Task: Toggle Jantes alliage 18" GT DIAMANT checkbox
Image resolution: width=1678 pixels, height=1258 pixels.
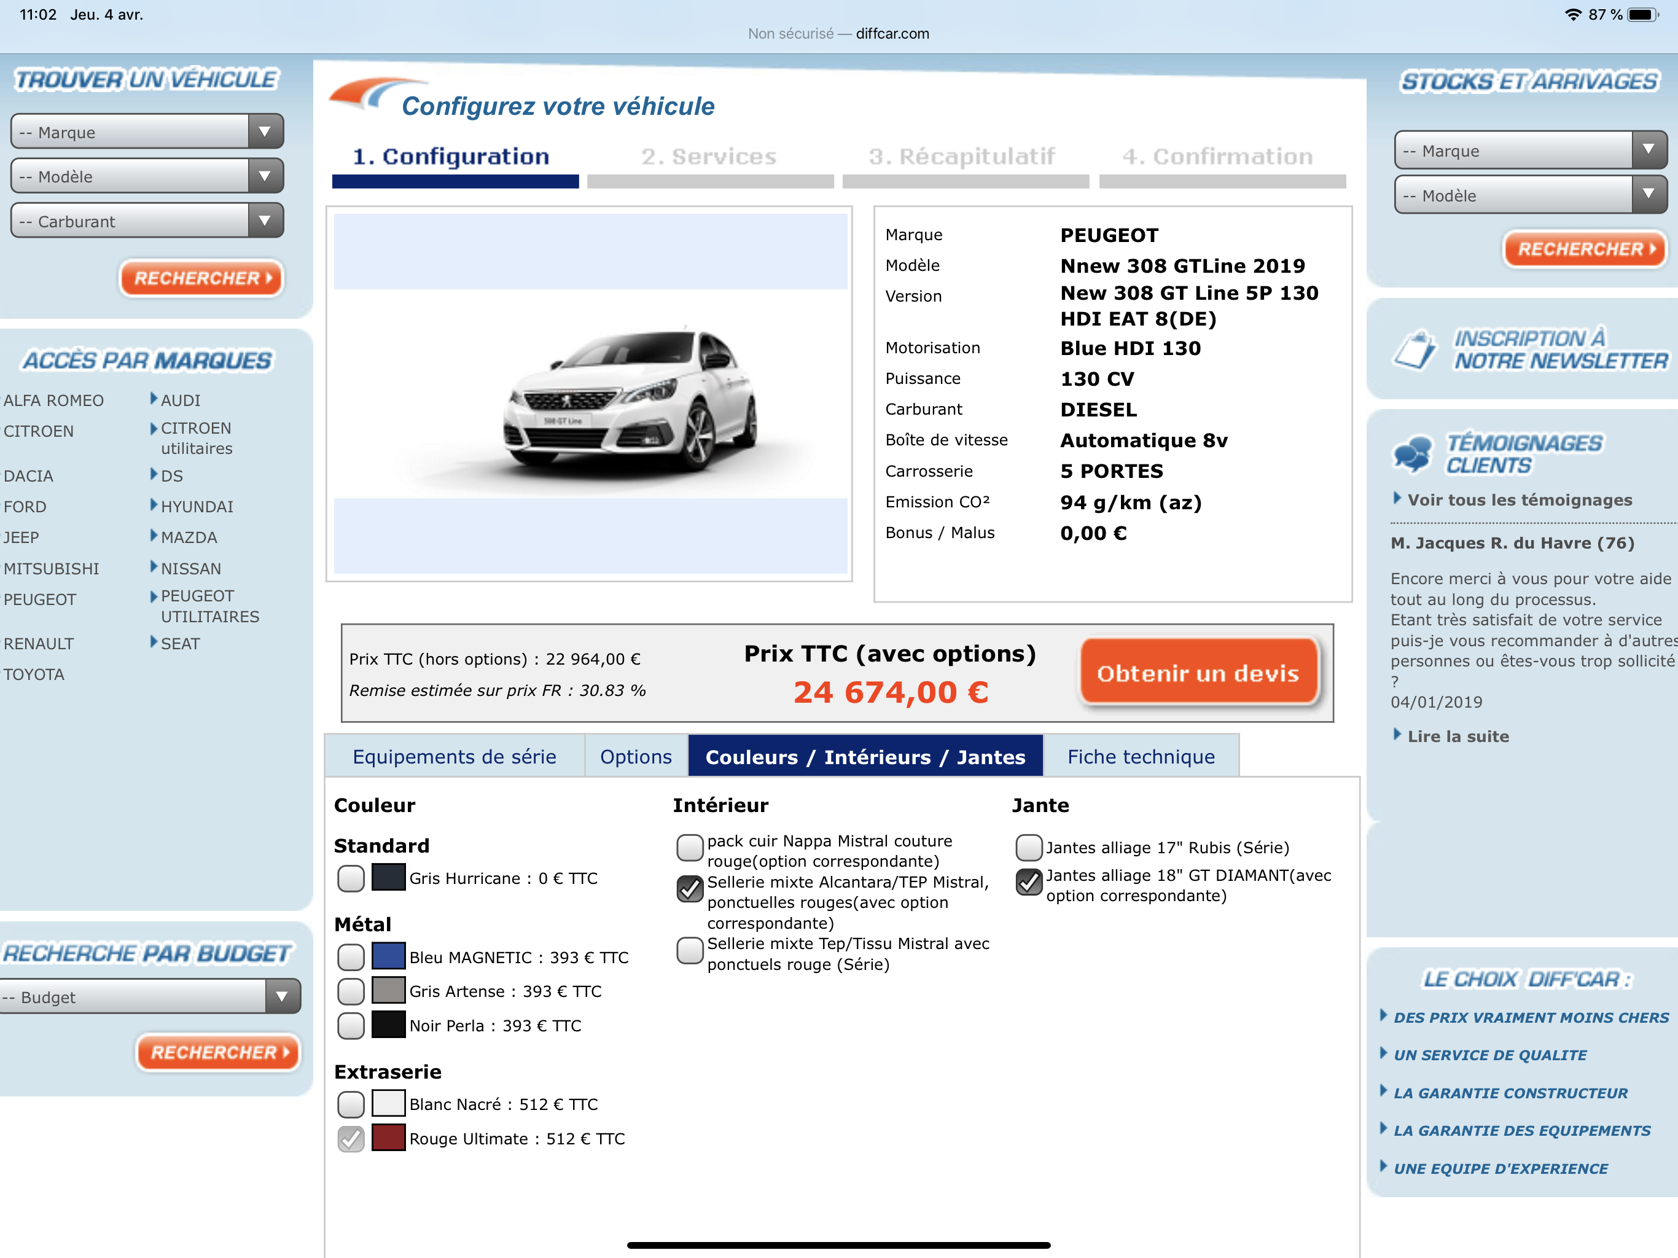Action: pos(1029,881)
